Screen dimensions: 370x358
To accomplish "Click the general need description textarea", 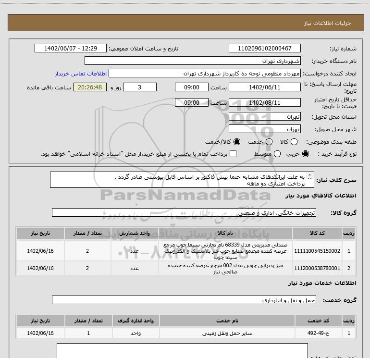I will point(182,180).
